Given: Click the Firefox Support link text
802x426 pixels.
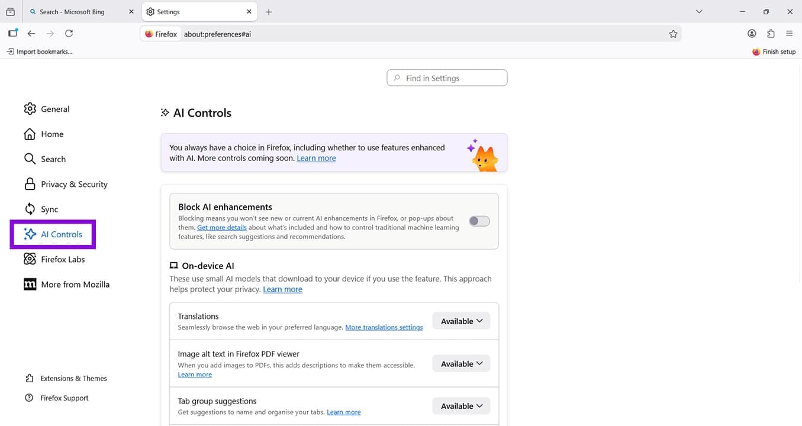Looking at the screenshot, I should click(65, 398).
